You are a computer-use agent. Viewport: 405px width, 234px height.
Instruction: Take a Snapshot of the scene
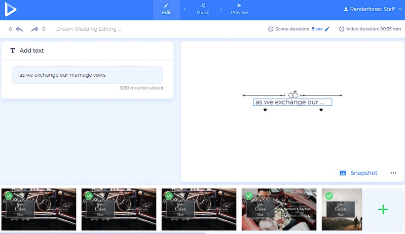(x=358, y=173)
